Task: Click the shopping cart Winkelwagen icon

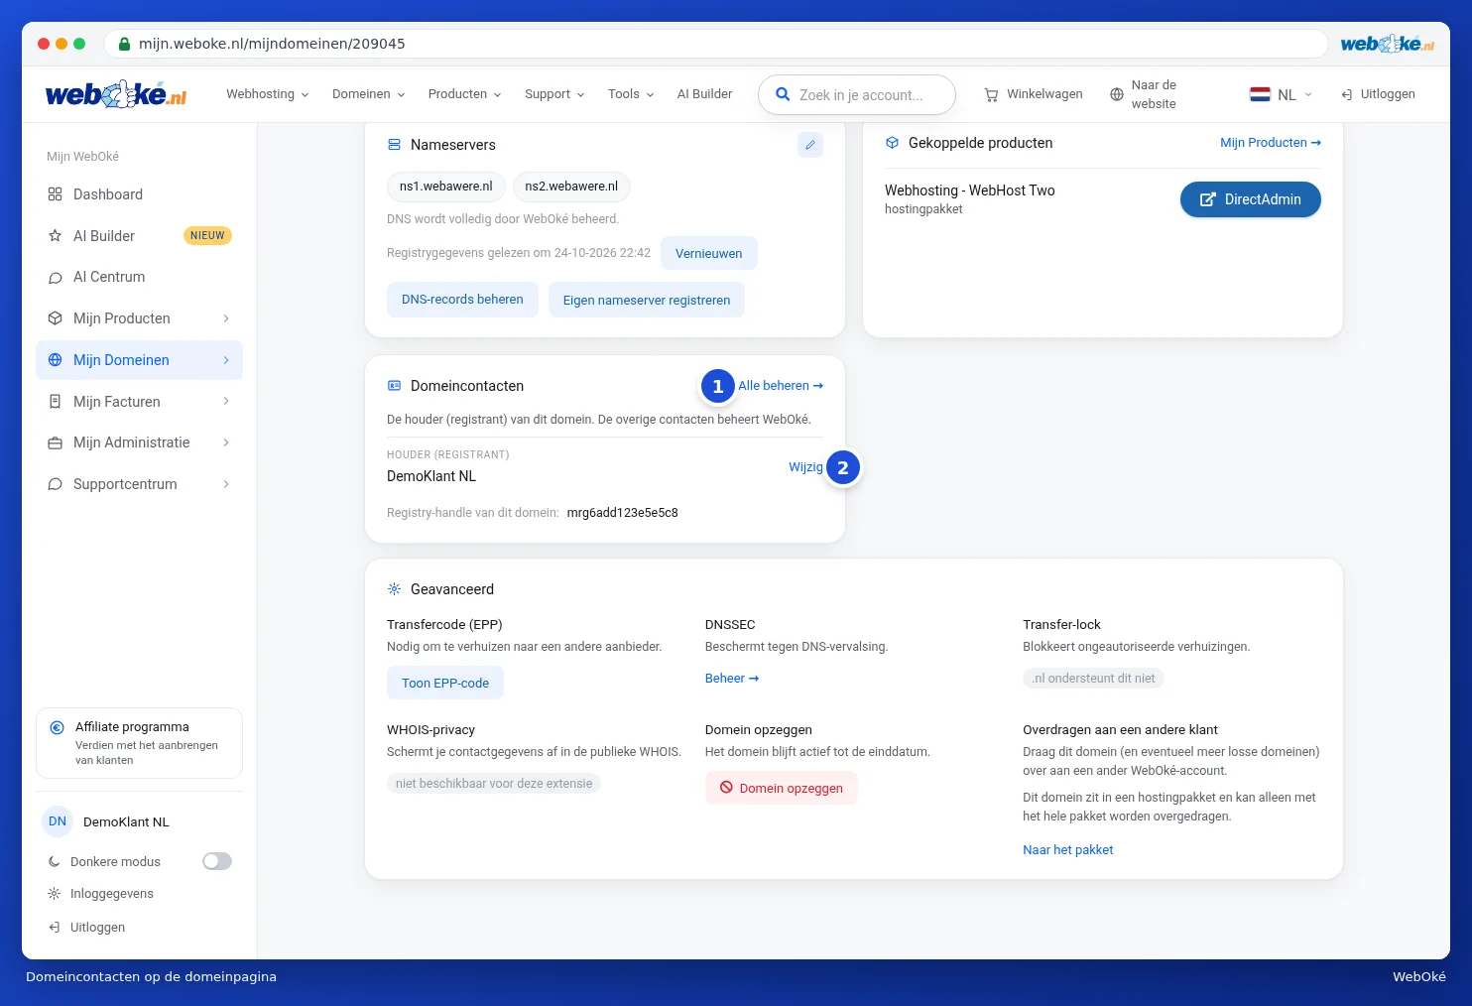Action: 991,95
